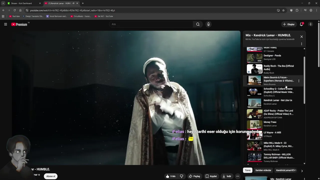View site information icon in address bar

coord(27,10)
